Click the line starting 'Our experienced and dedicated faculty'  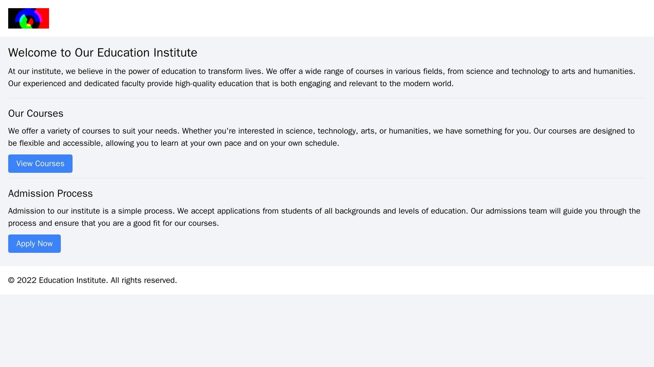point(231,84)
